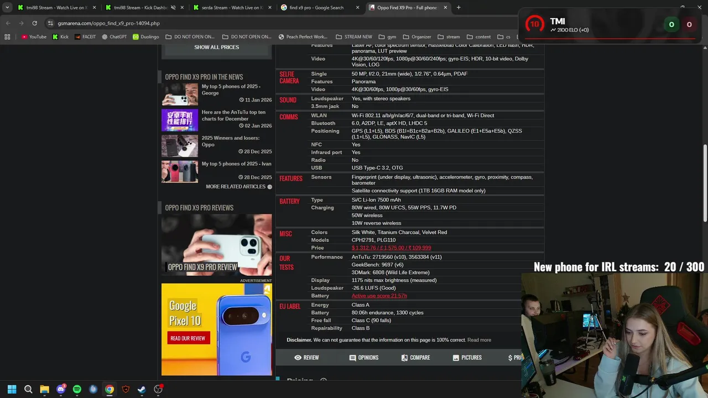This screenshot has height=398, width=708.
Task: Switch to the serda Stream tab
Action: (x=232, y=8)
